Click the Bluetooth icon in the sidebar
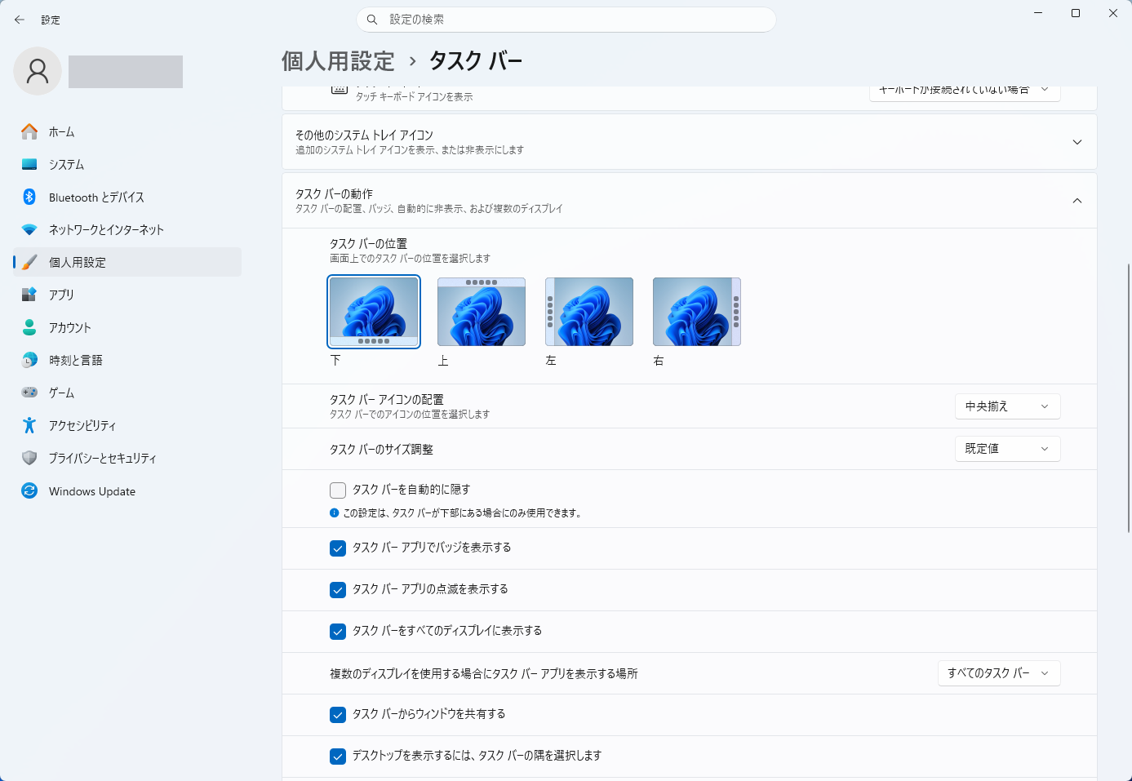 coord(29,197)
